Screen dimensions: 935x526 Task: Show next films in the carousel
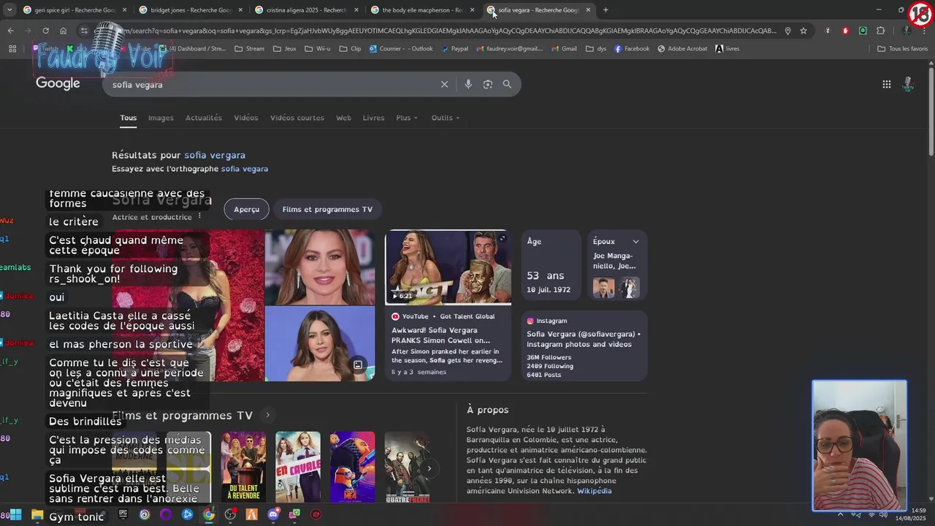430,468
